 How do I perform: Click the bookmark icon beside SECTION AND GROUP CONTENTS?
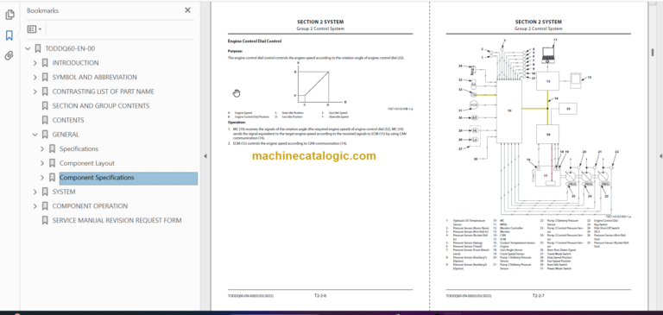point(45,106)
